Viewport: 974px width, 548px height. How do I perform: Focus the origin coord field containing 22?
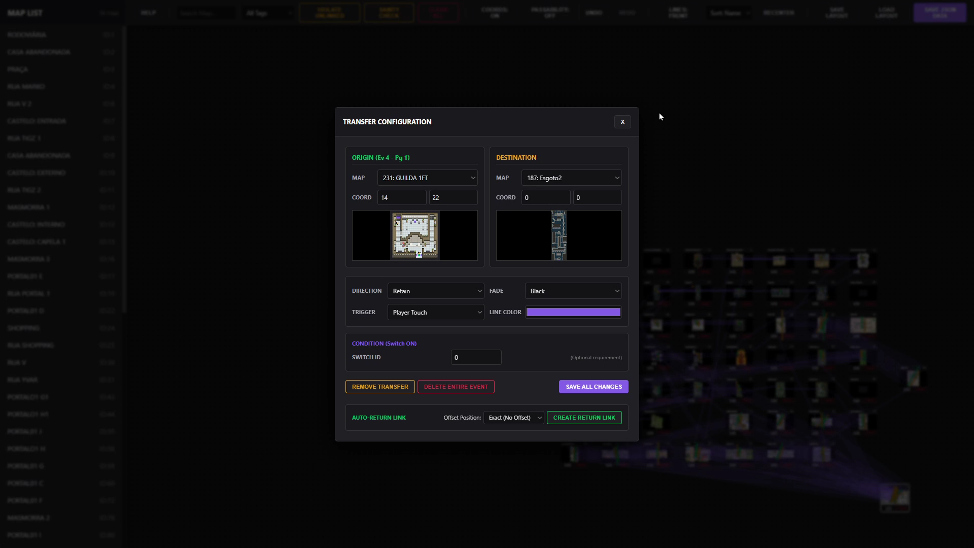[x=453, y=197]
